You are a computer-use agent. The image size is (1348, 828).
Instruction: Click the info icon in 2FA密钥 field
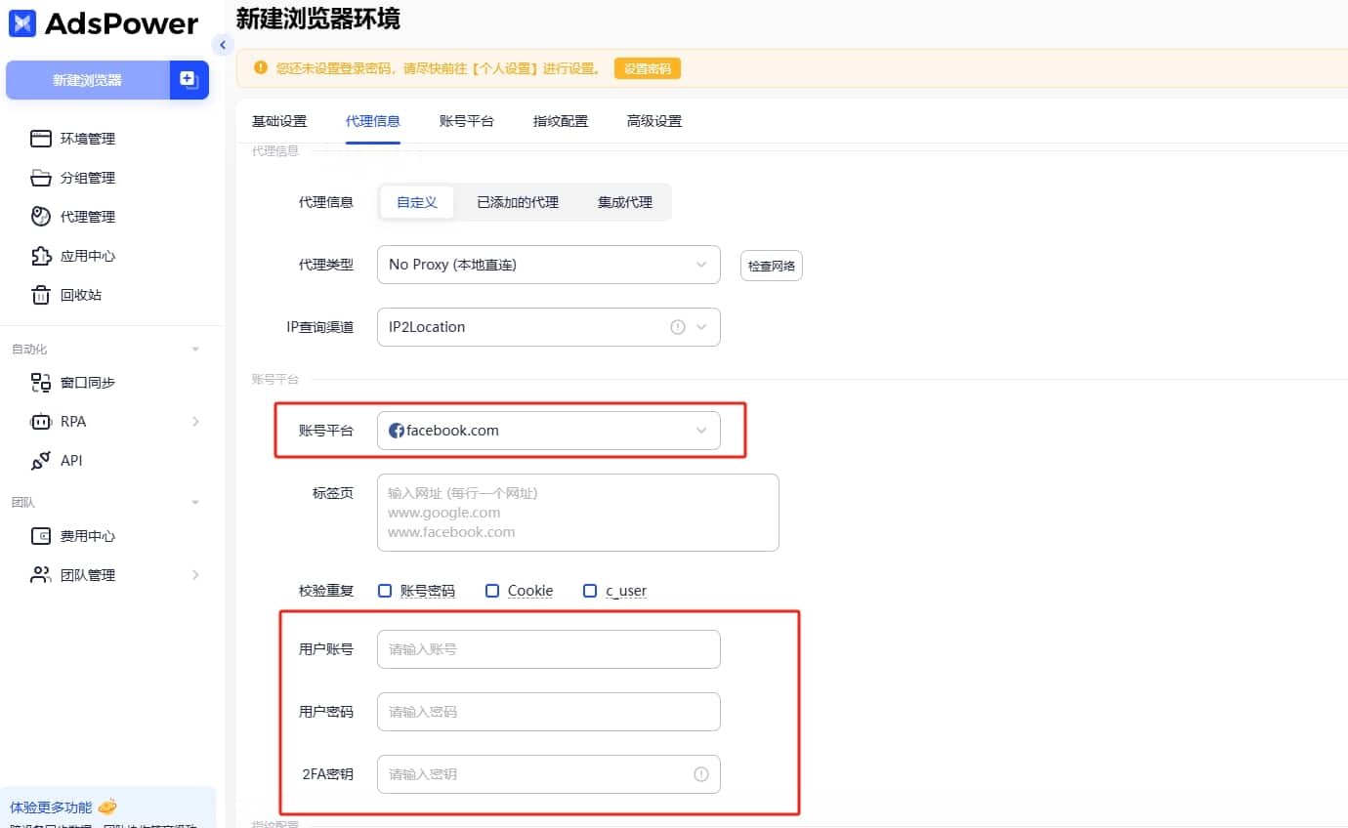pyautogui.click(x=701, y=774)
